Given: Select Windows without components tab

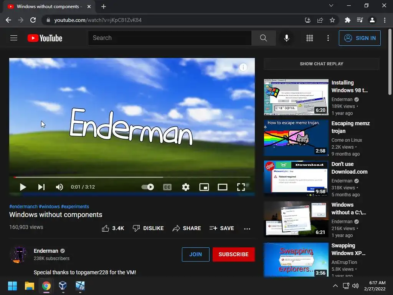Looking at the screenshot, I should (x=49, y=7).
